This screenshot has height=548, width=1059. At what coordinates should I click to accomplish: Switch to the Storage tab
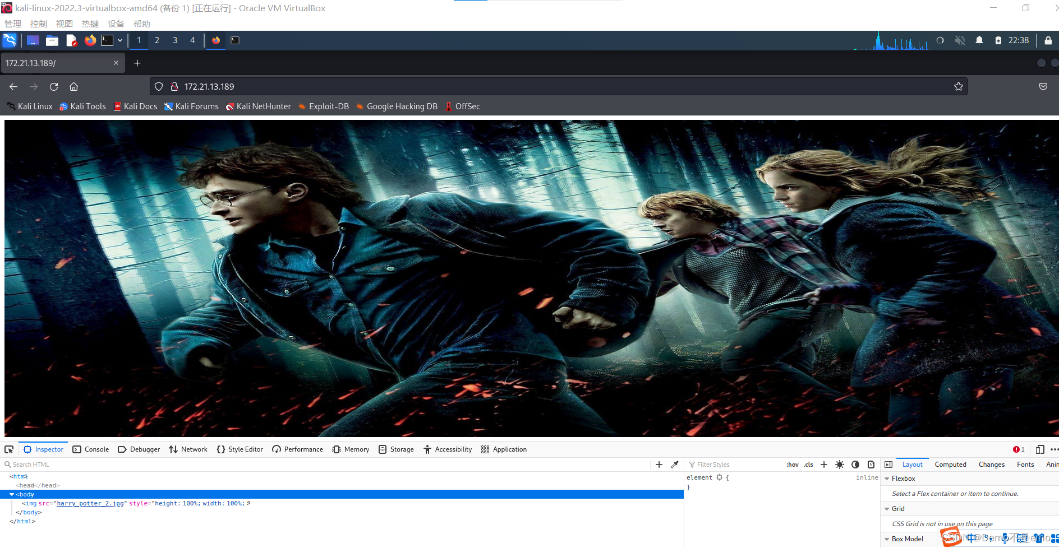pyautogui.click(x=396, y=449)
